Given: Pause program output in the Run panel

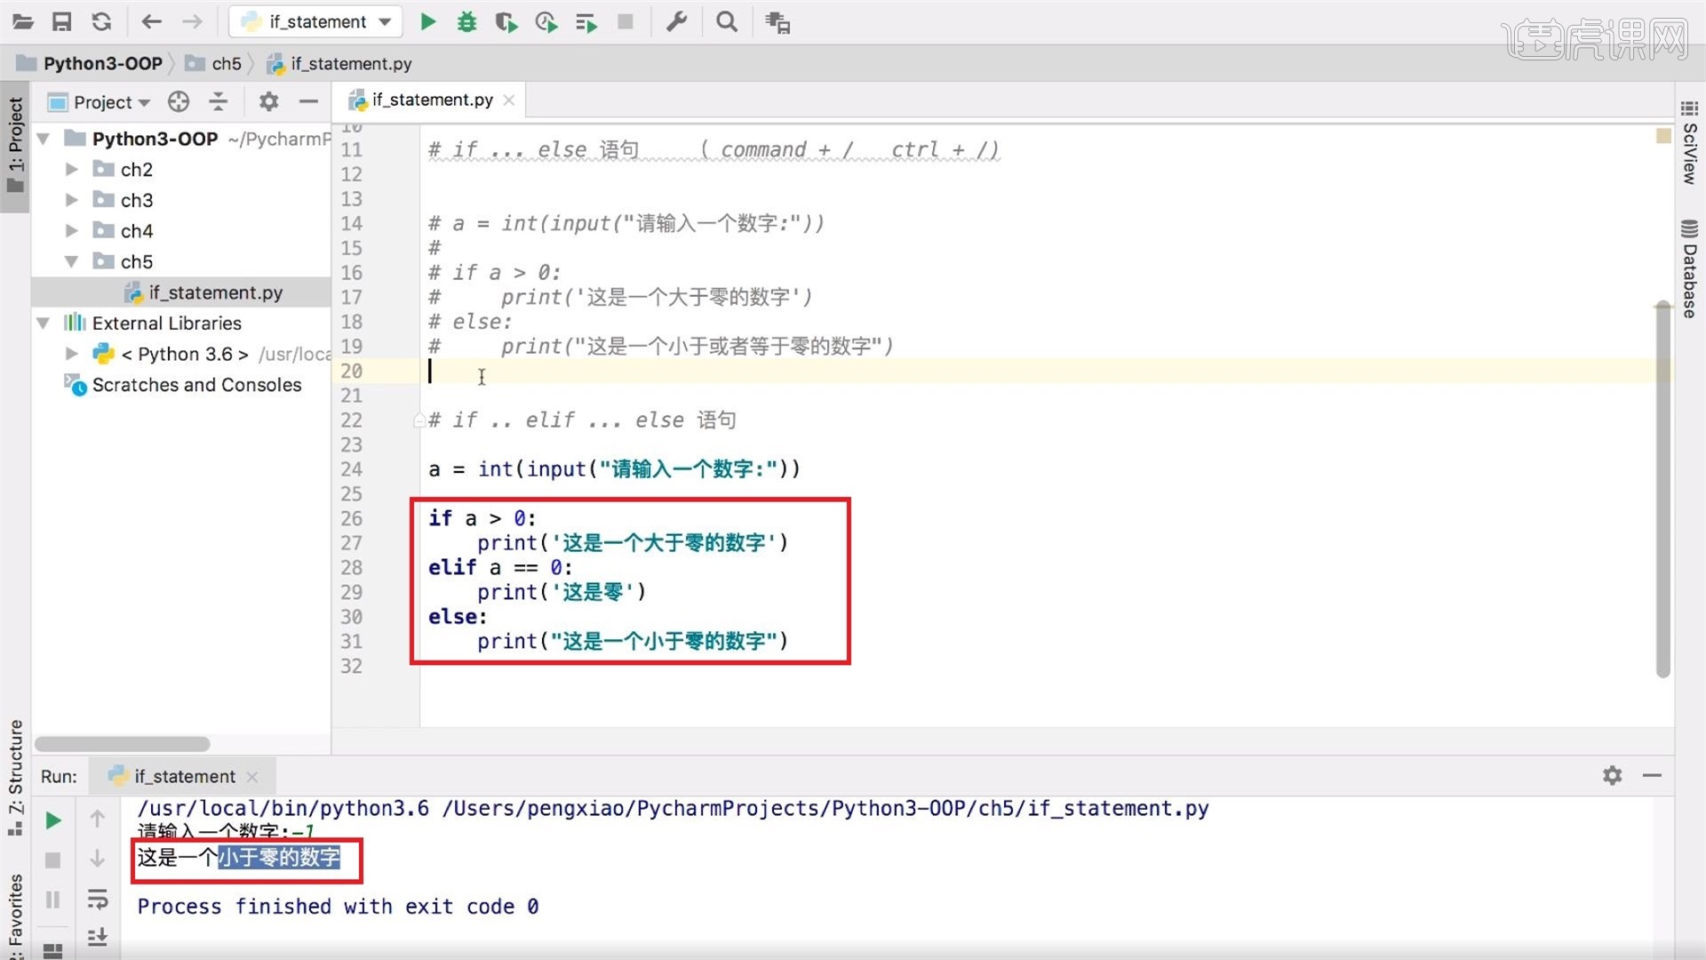Looking at the screenshot, I should pos(52,898).
